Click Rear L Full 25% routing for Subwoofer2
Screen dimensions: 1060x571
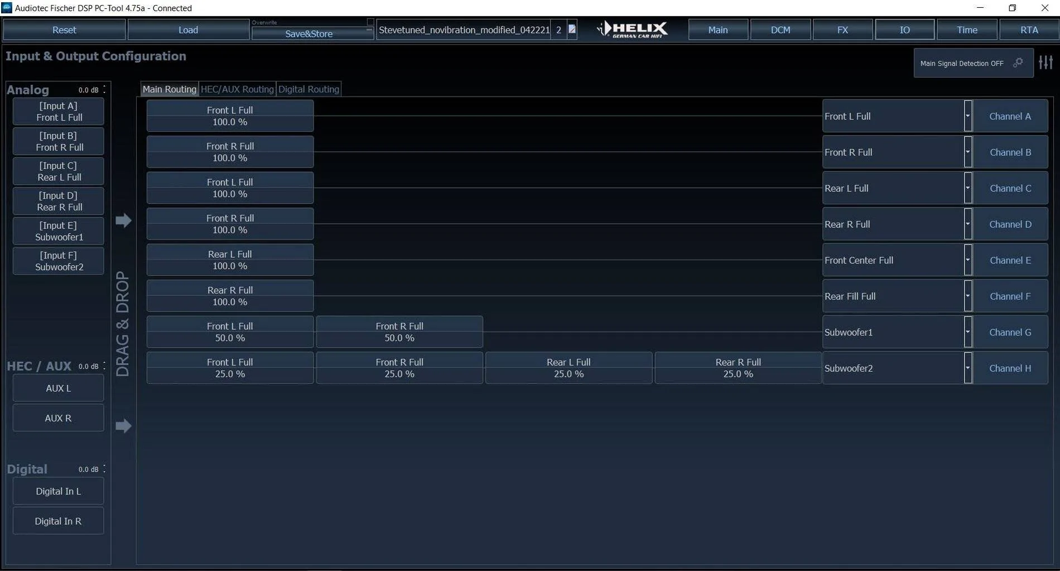click(568, 368)
